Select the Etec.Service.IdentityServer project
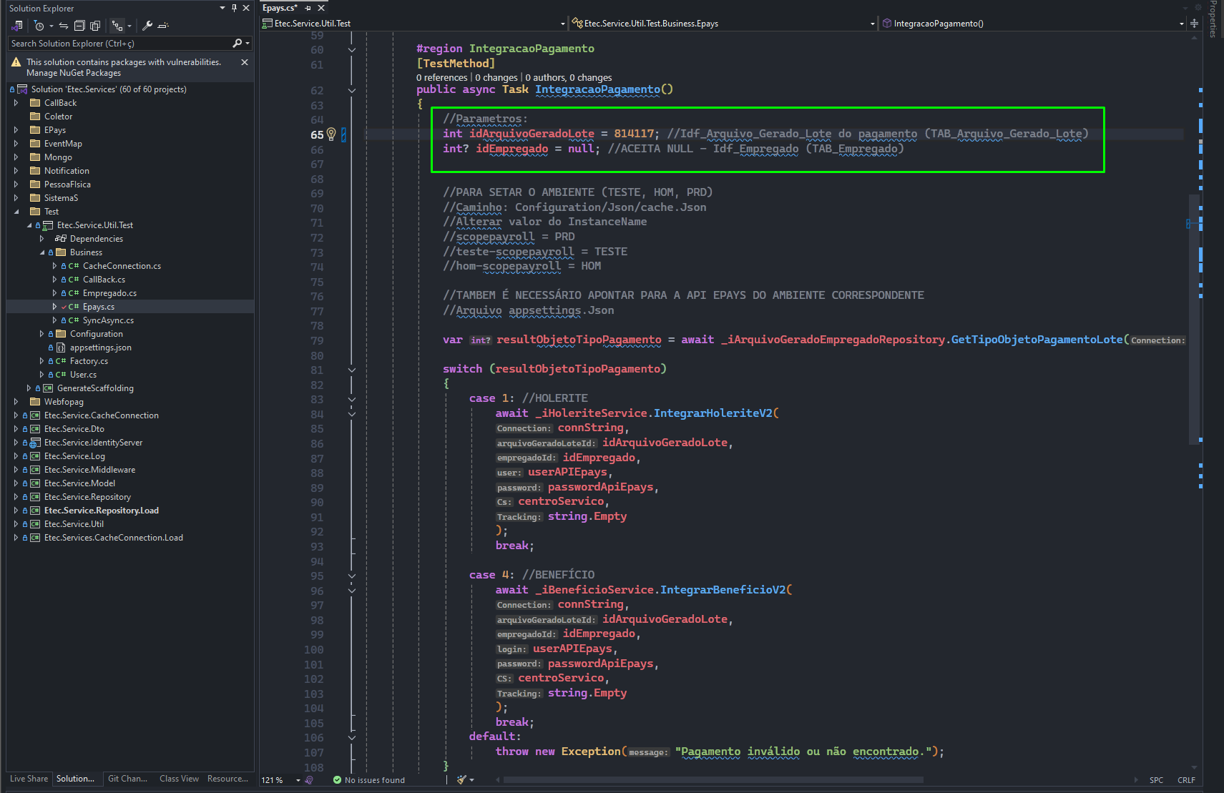The width and height of the screenshot is (1224, 793). [93, 443]
